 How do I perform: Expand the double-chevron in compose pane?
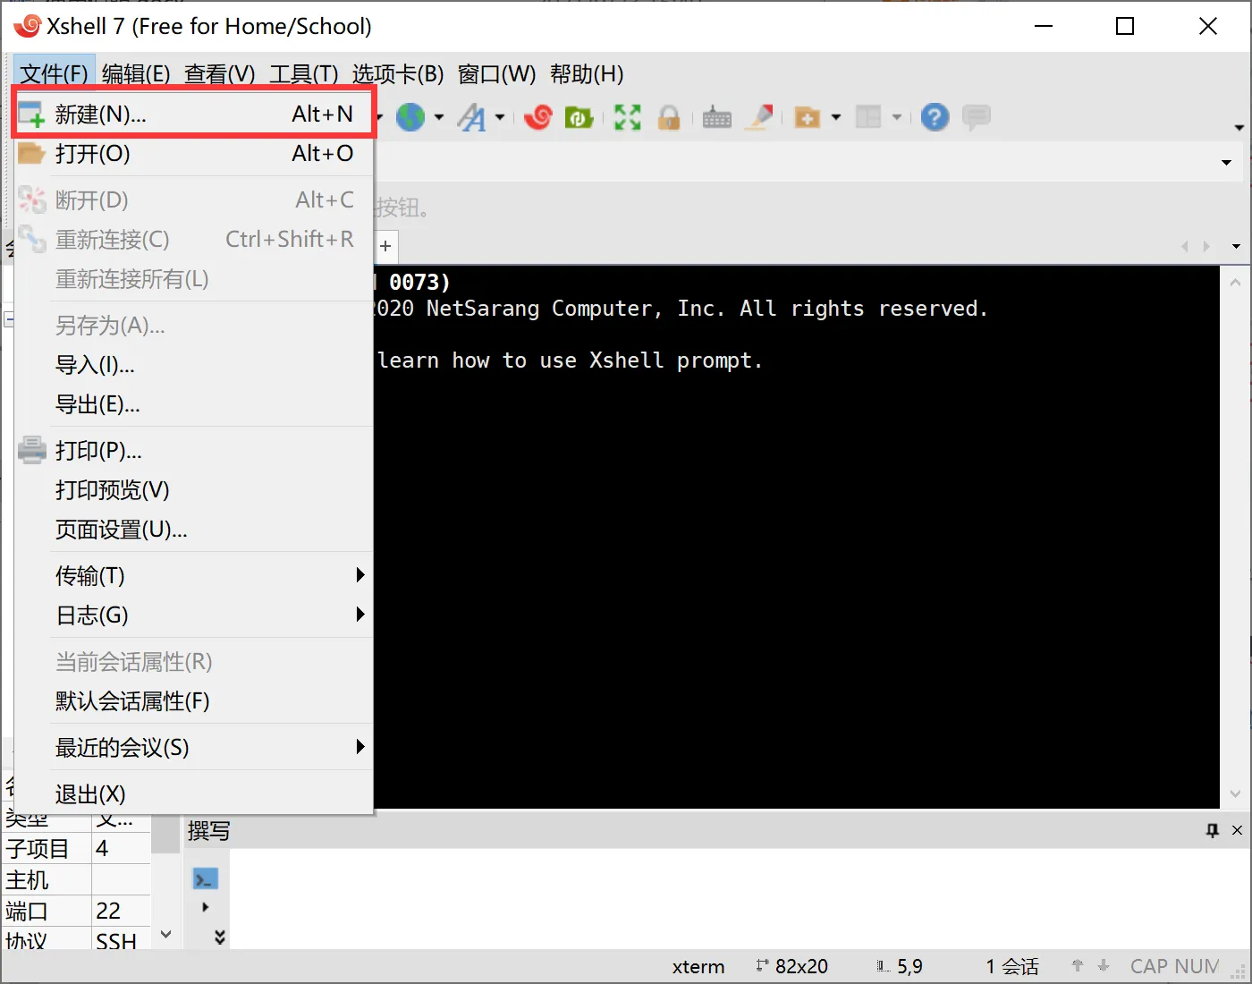click(220, 937)
